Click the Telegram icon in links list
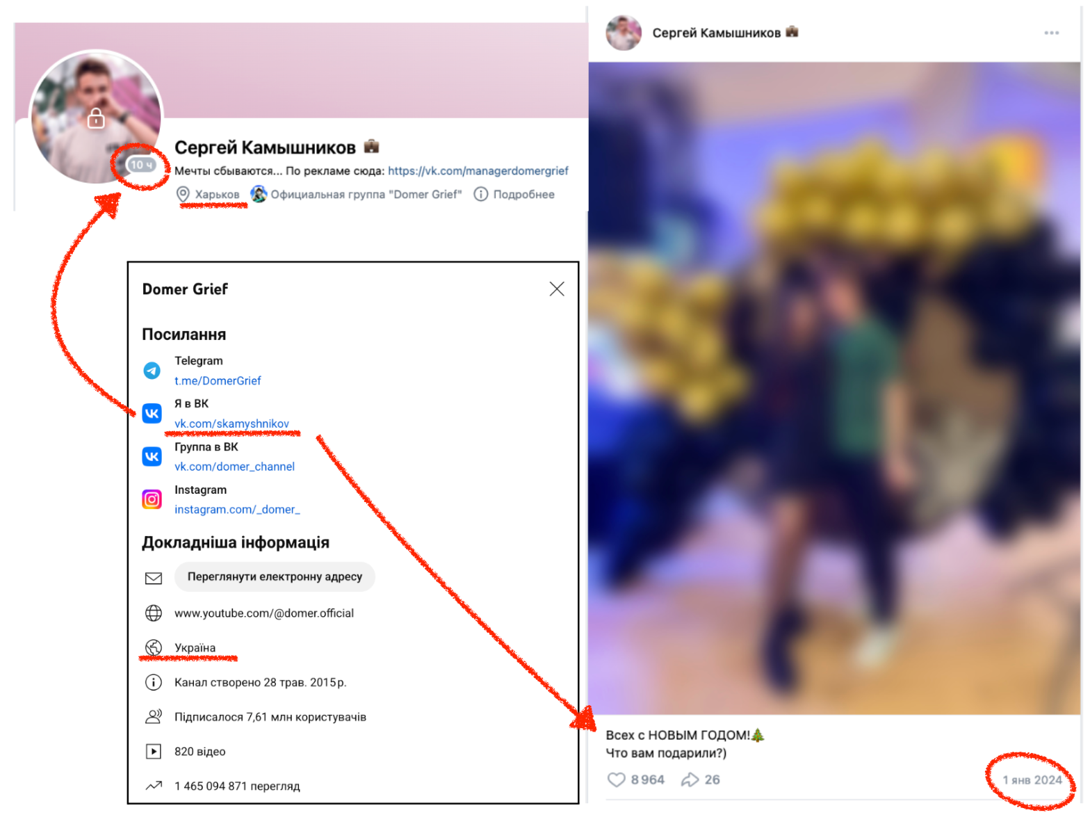The width and height of the screenshot is (1090, 815). 152,371
